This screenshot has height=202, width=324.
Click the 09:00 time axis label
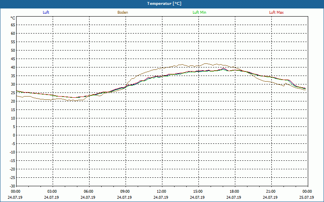(125, 191)
